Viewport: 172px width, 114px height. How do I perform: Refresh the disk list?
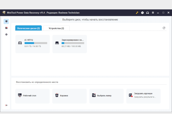[164, 28]
